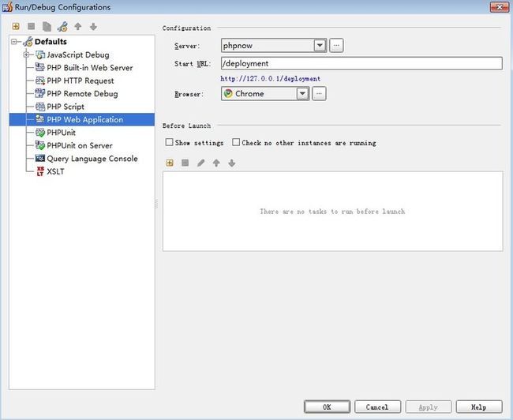Select the PHP Remote Debug item
Image resolution: width=513 pixels, height=420 pixels.
point(82,94)
